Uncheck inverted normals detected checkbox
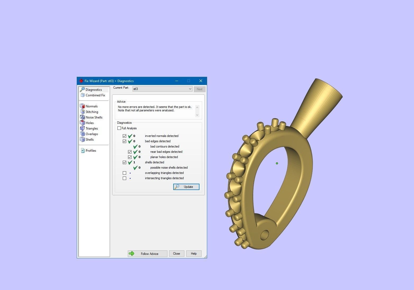The width and height of the screenshot is (414, 290). coord(124,136)
